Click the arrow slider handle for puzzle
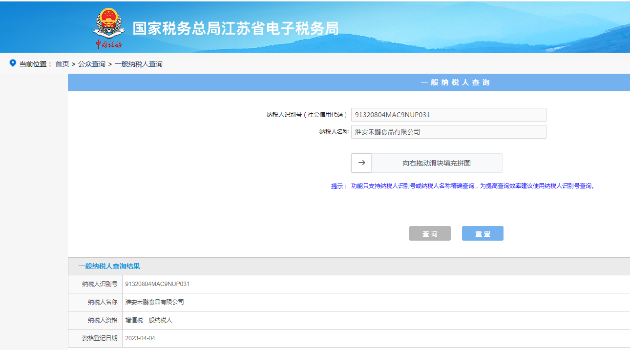This screenshot has width=630, height=350. click(x=361, y=163)
